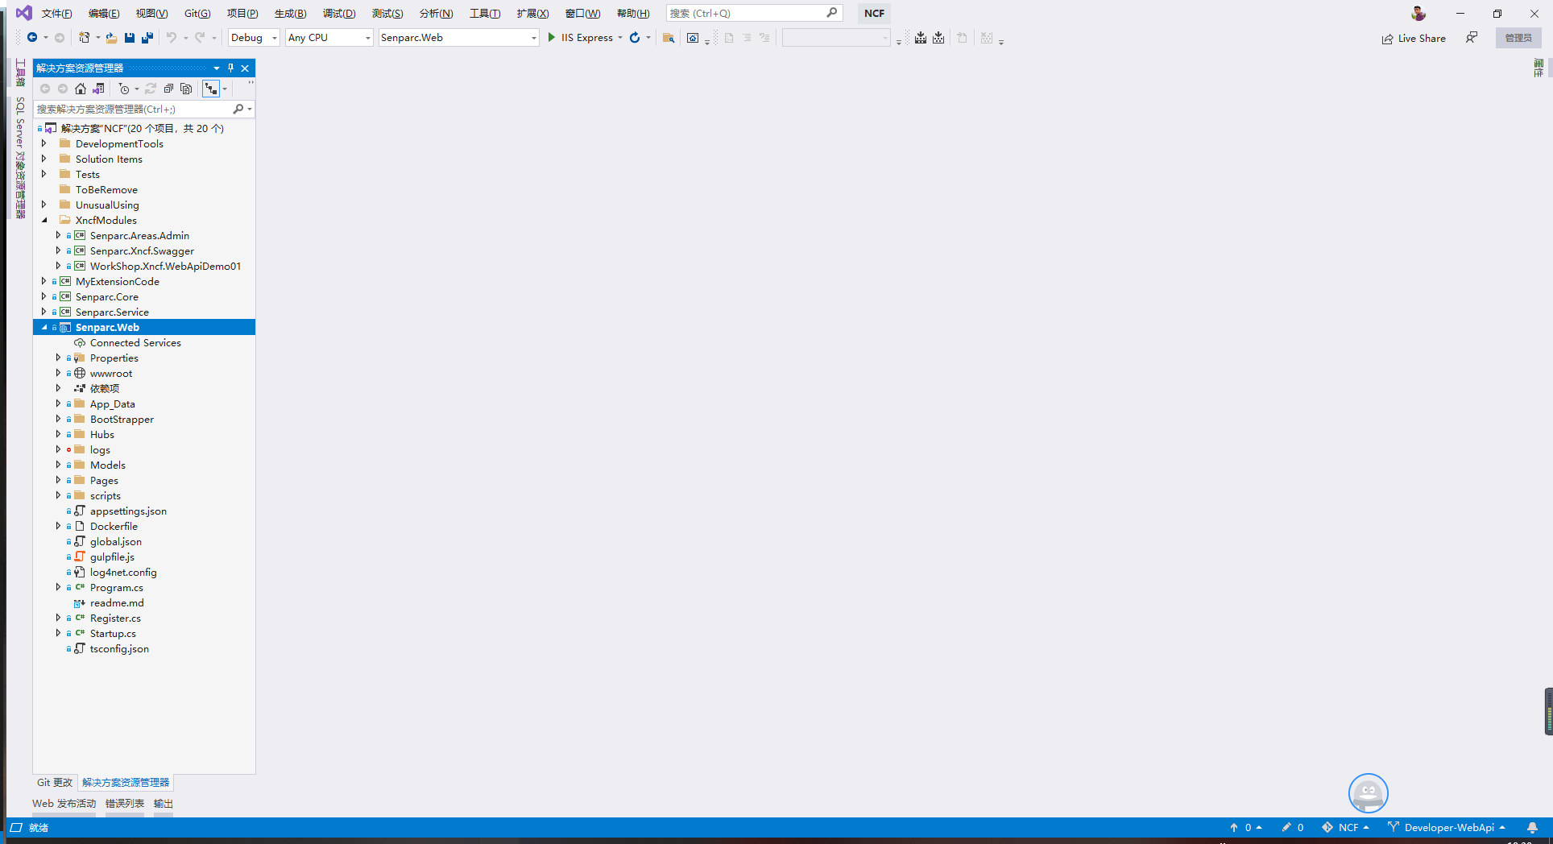Click the New Project toolbar icon
The height and width of the screenshot is (844, 1553).
coord(84,38)
